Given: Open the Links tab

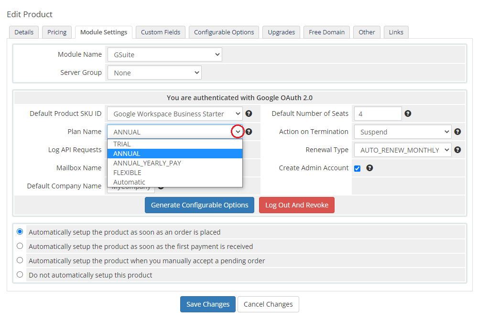Looking at the screenshot, I should point(396,32).
